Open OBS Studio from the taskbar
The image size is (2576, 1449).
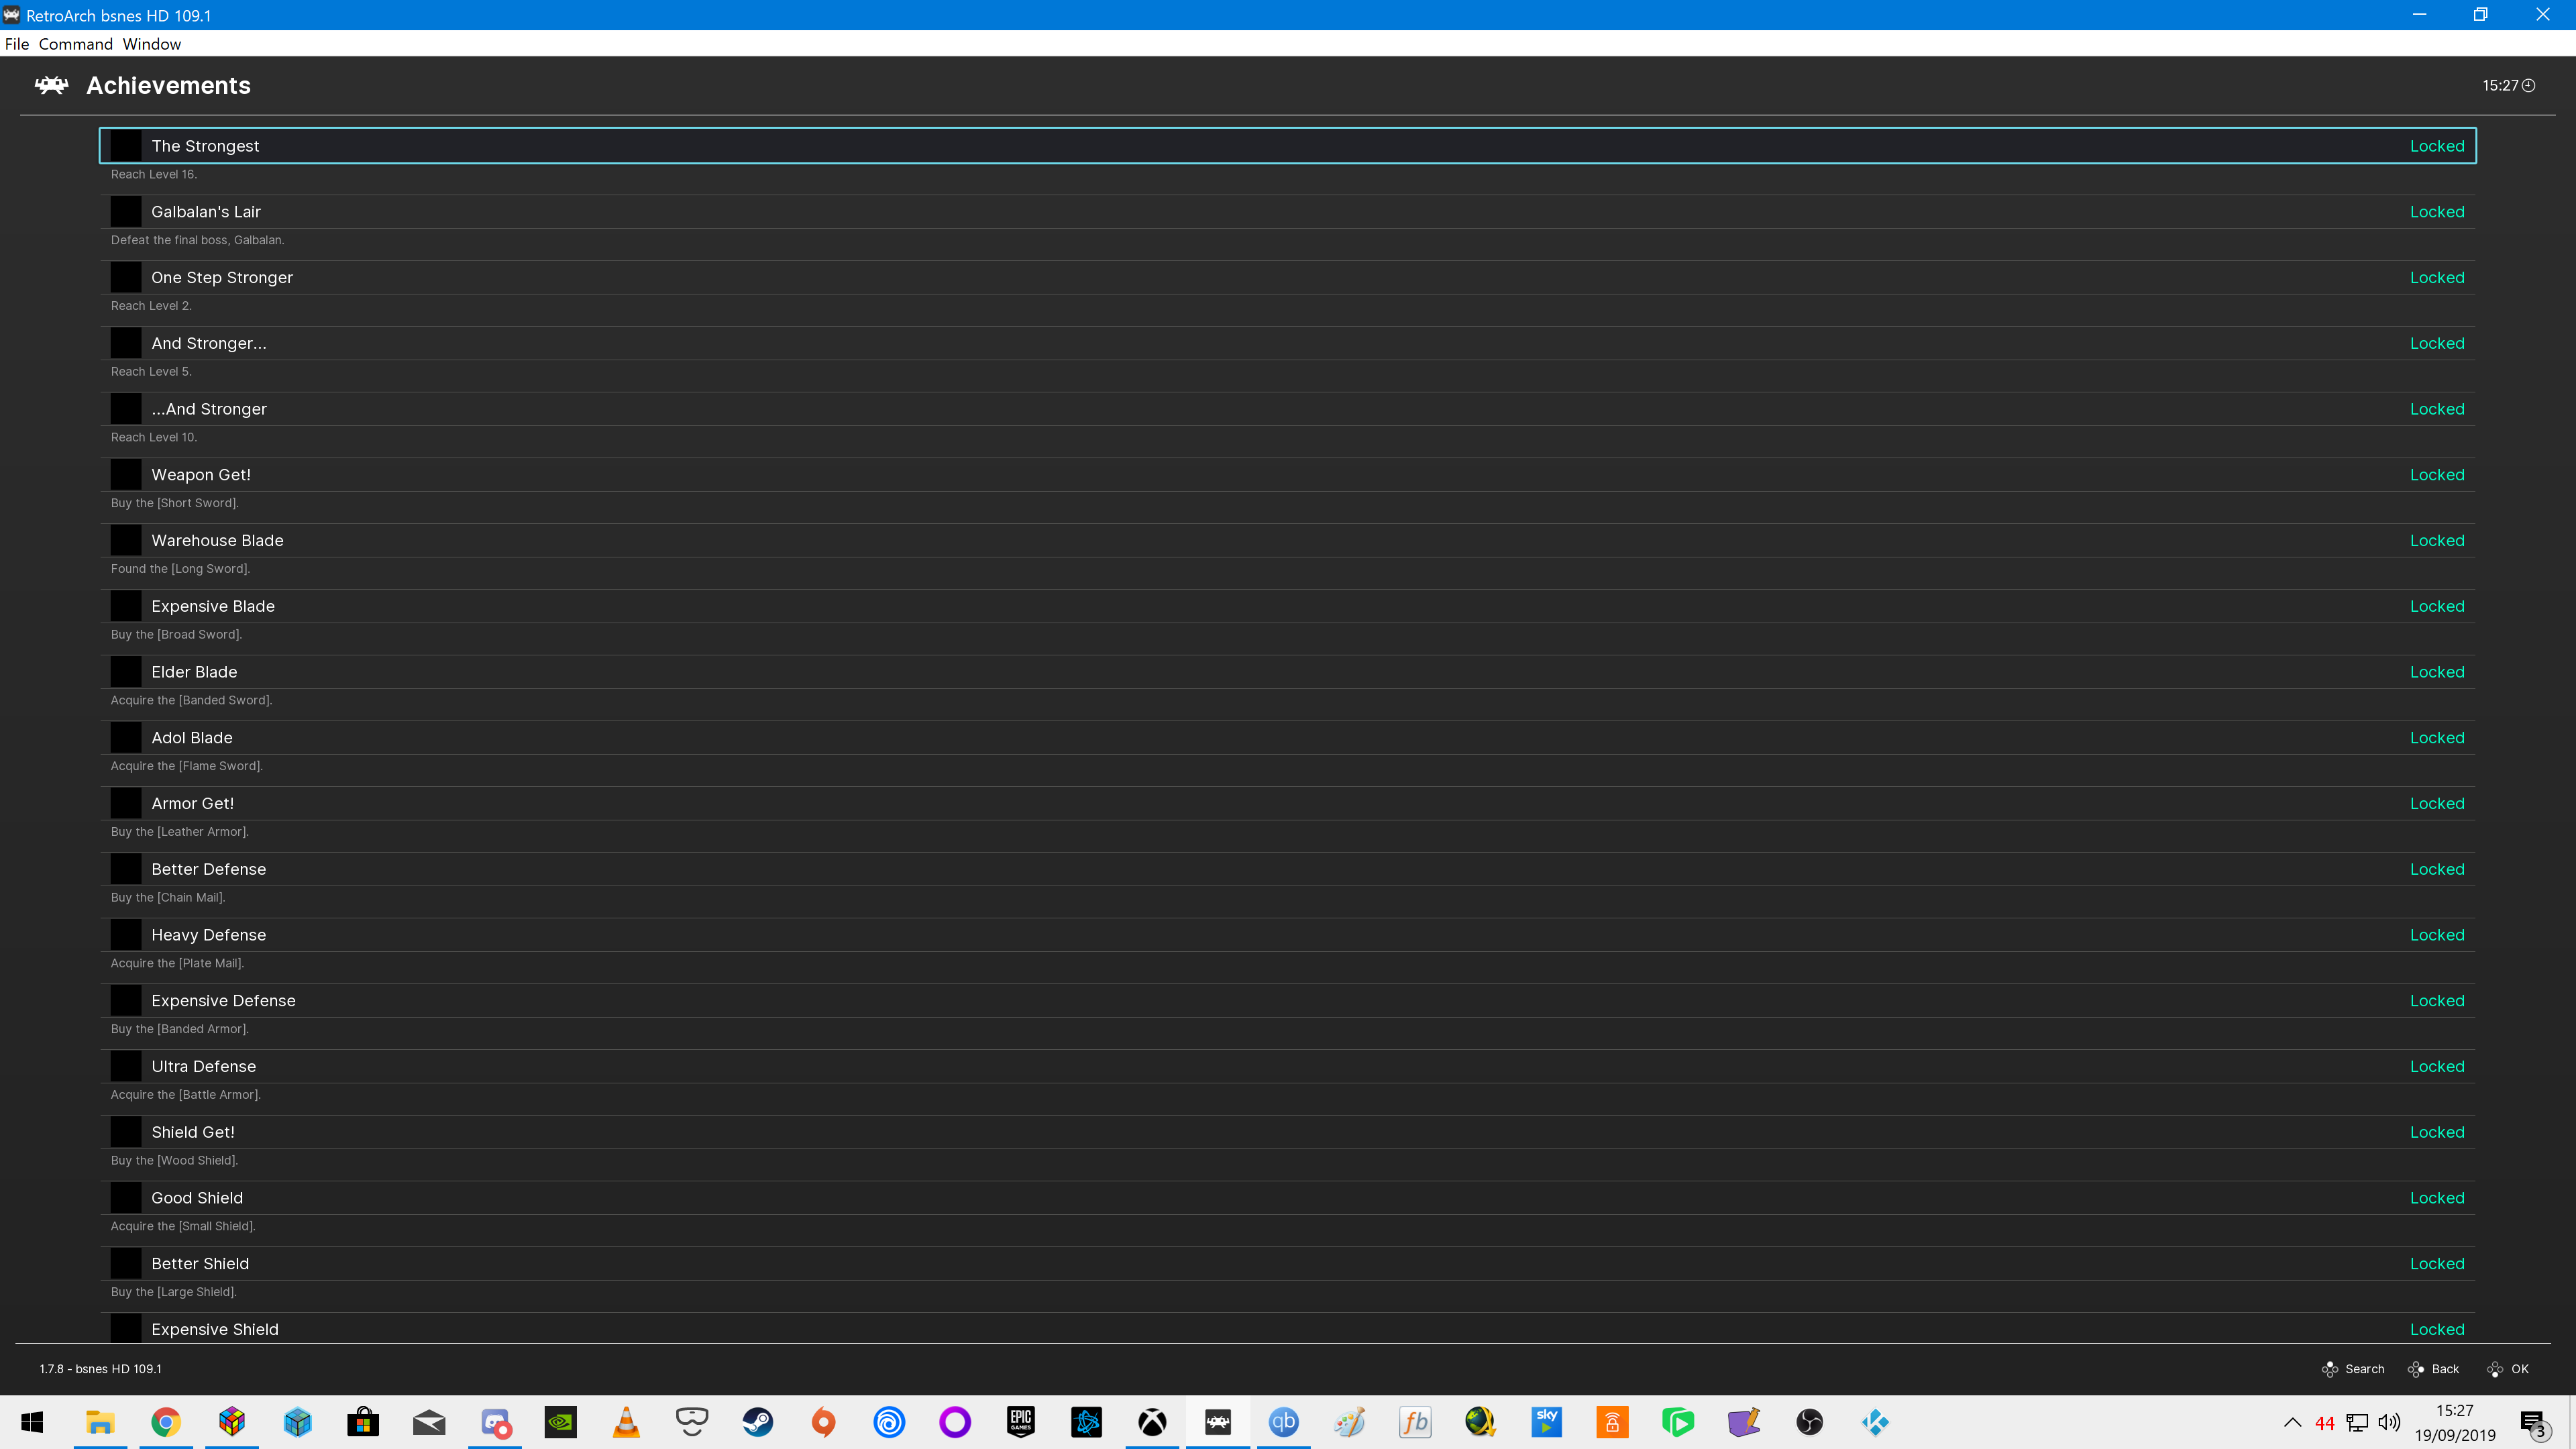(x=1809, y=1422)
